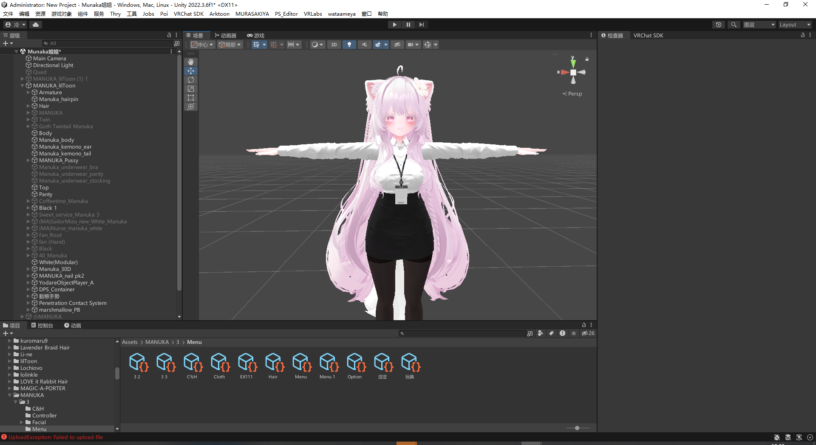
Task: Open the cloud services icon
Action: coord(36,25)
